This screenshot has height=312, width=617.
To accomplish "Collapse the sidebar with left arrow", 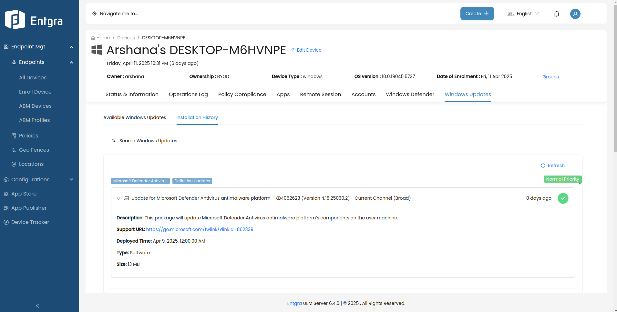I will coord(37,306).
